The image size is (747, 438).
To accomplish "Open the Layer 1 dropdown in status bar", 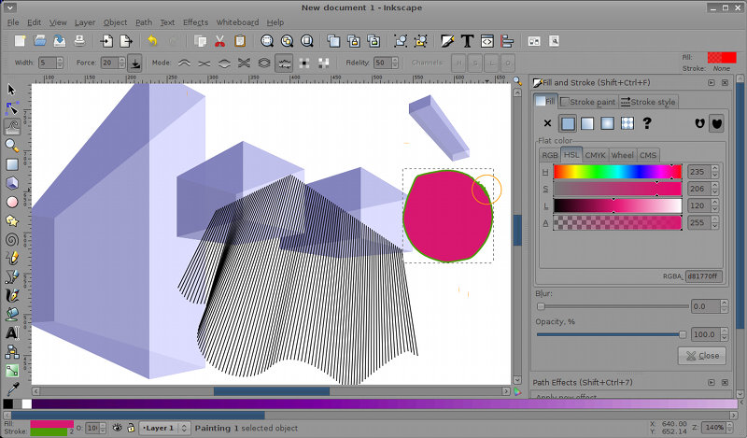I will click(x=162, y=428).
